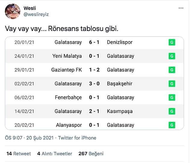Click the Galatasaray 6 - 1 Denizlispor row

coord(94,43)
